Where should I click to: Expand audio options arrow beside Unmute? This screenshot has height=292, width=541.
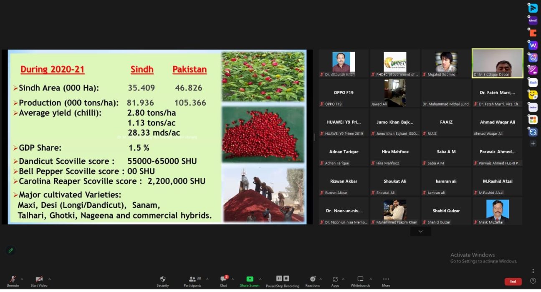click(x=22, y=279)
